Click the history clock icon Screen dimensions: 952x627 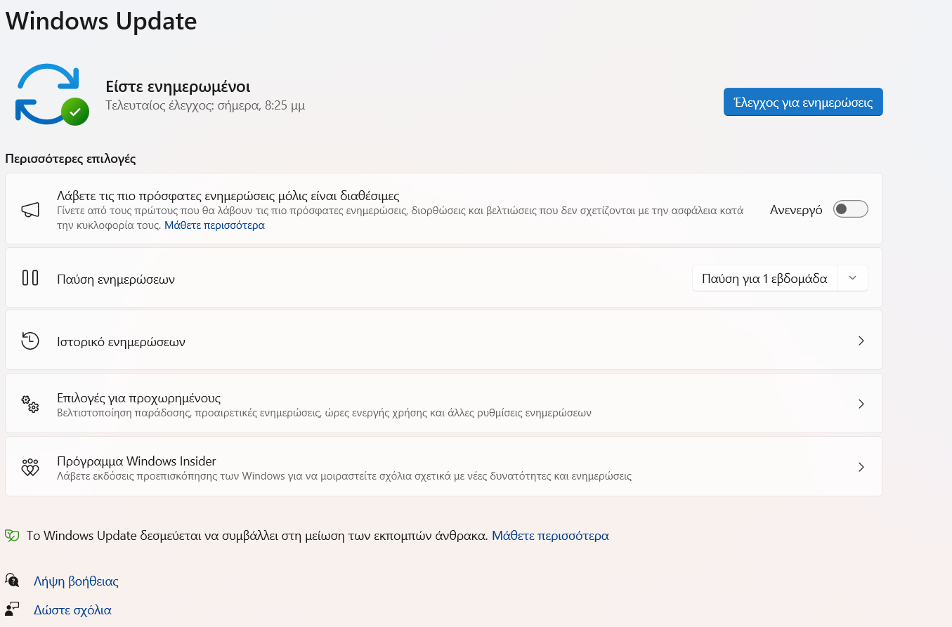click(x=30, y=341)
